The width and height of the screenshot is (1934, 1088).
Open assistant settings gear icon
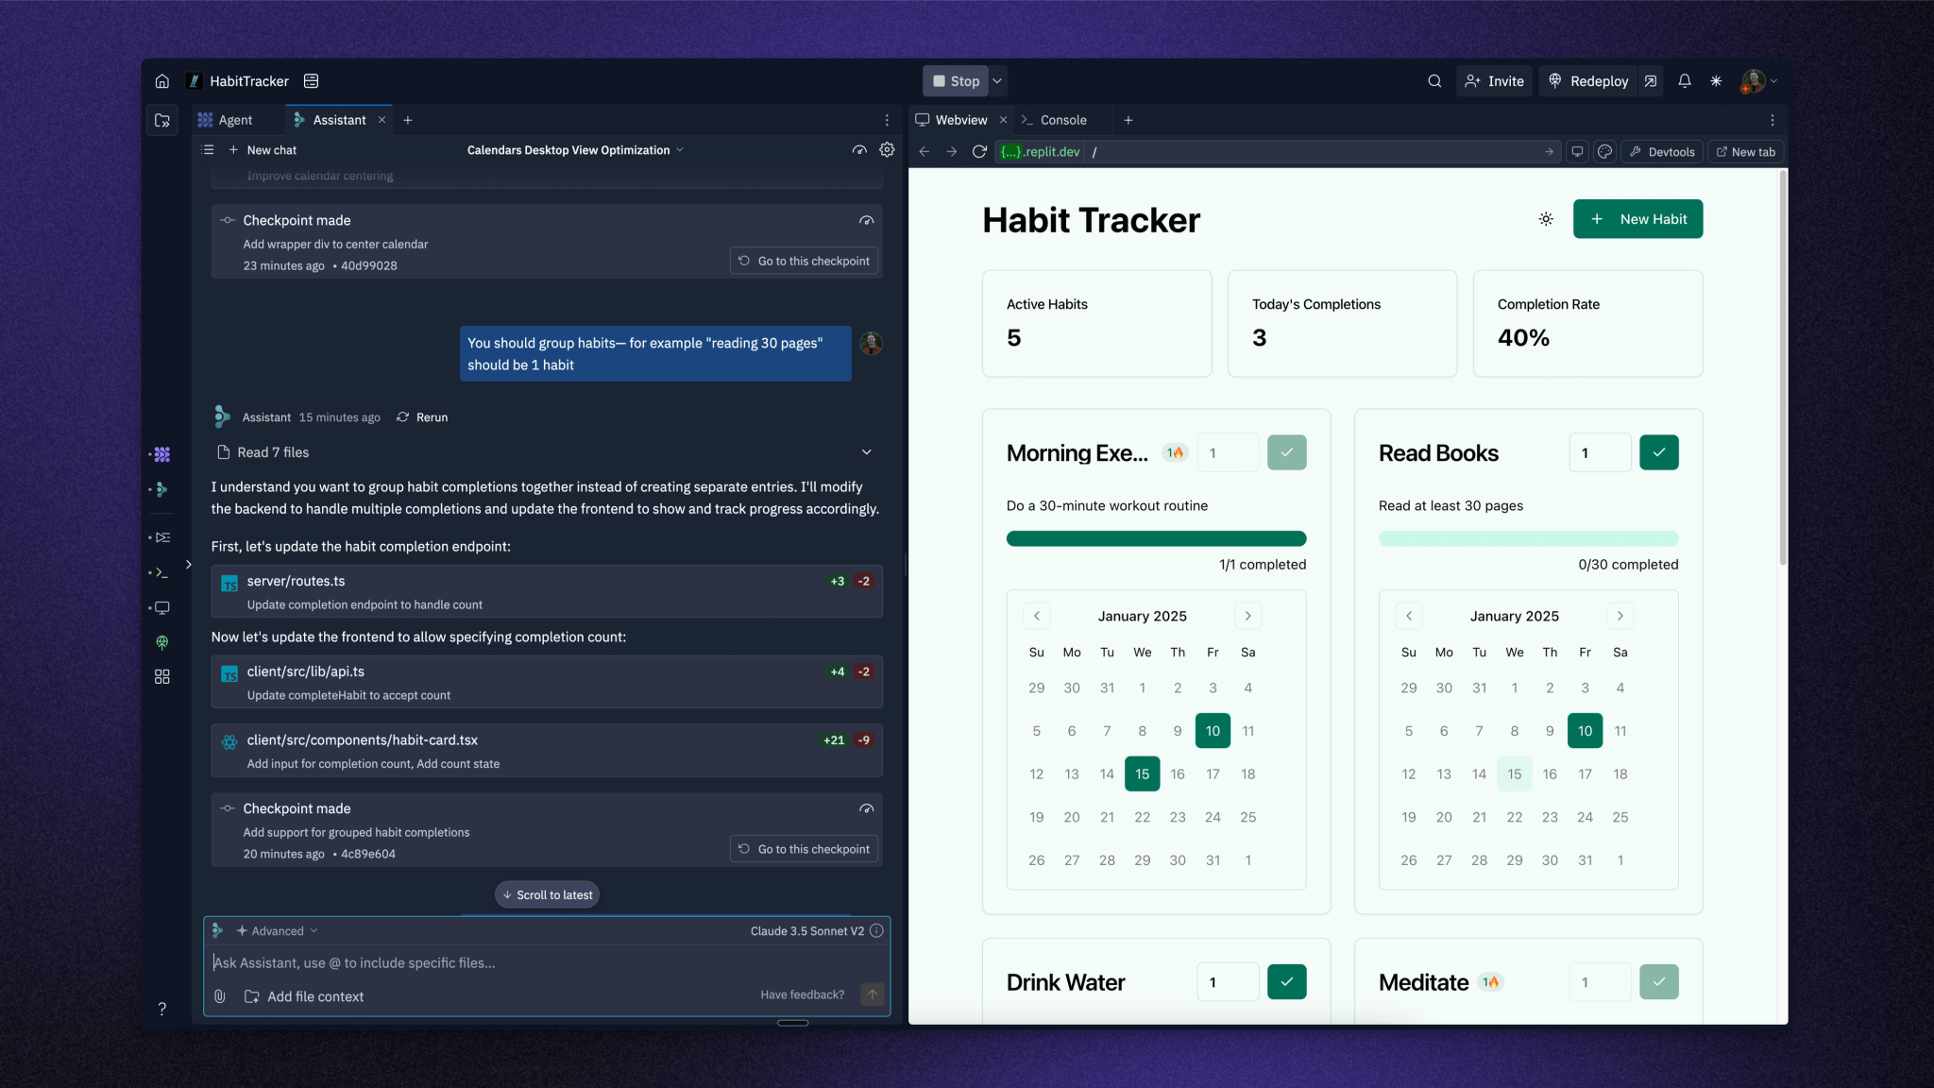[x=886, y=149]
